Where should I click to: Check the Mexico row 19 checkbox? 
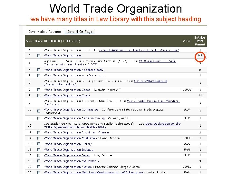[x=39, y=167]
